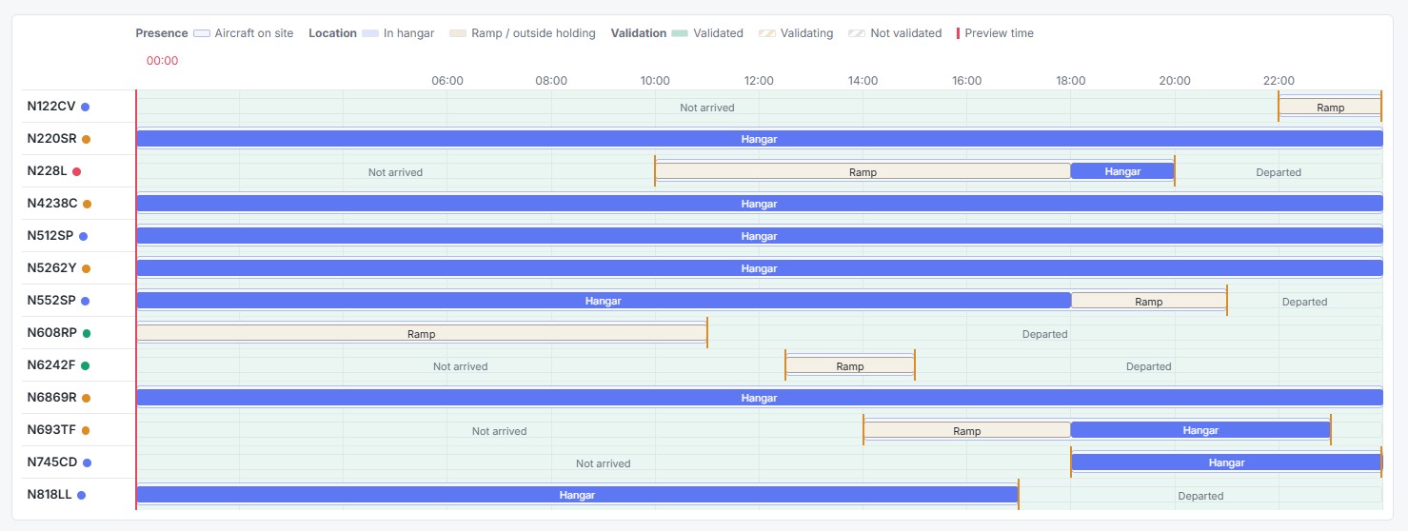Screen dimensions: 1408x531
Task: Click the 12:00 time axis label
Action: pos(759,81)
